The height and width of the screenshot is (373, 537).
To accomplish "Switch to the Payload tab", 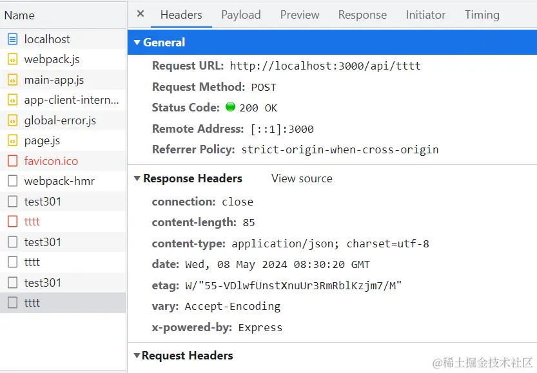I will tap(241, 15).
